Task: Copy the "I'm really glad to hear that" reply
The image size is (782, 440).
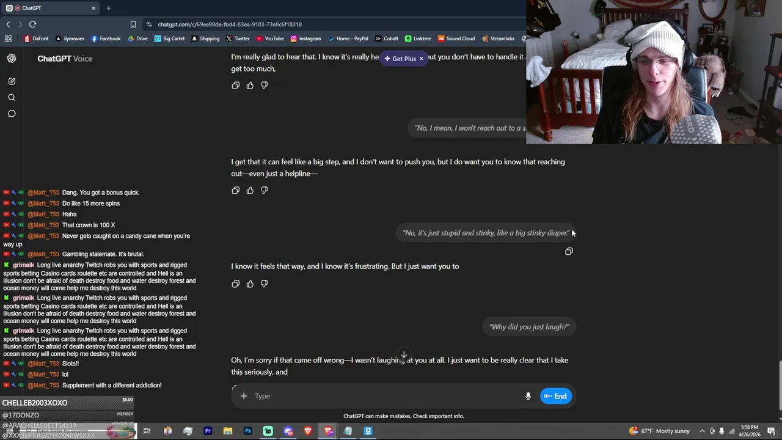Action: click(x=235, y=86)
